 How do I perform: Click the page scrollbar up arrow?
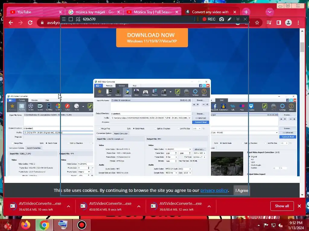click(x=302, y=31)
